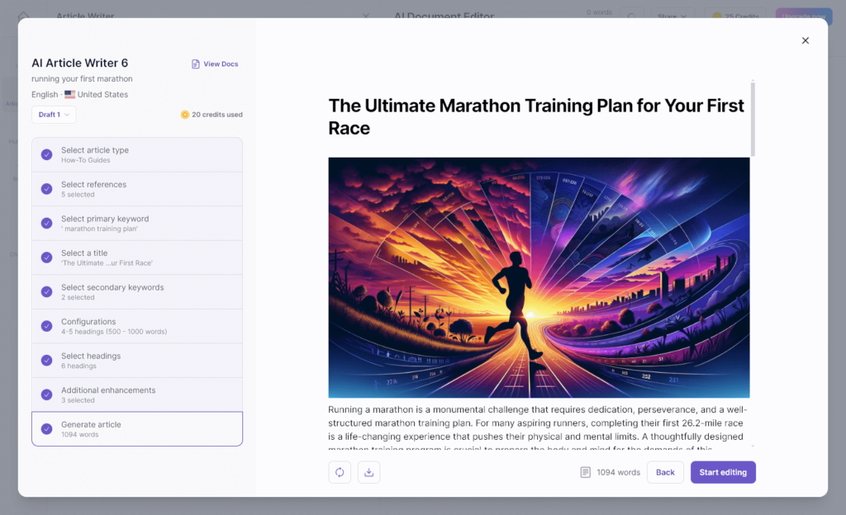
Task: Click the coin icon next to credits used
Action: click(186, 114)
